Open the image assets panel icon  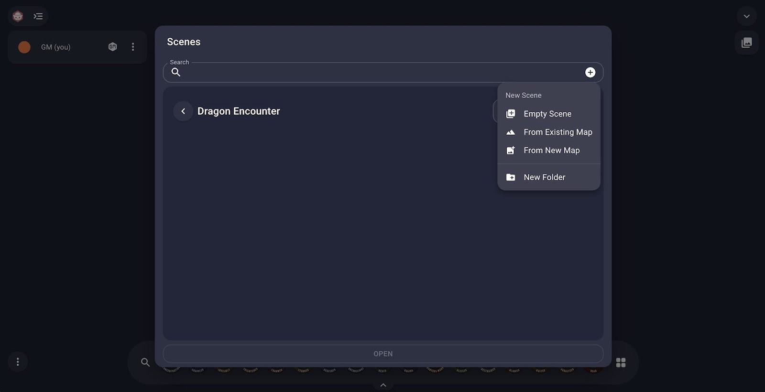click(746, 43)
